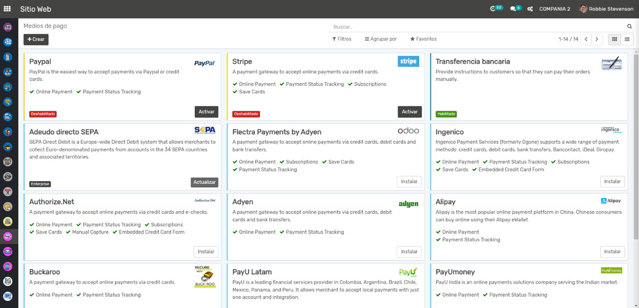Click the Medios de pago breadcrumb

pos(45,26)
